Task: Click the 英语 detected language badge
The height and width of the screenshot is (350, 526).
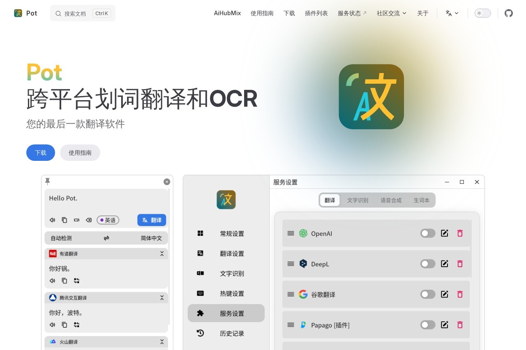Action: tap(108, 220)
